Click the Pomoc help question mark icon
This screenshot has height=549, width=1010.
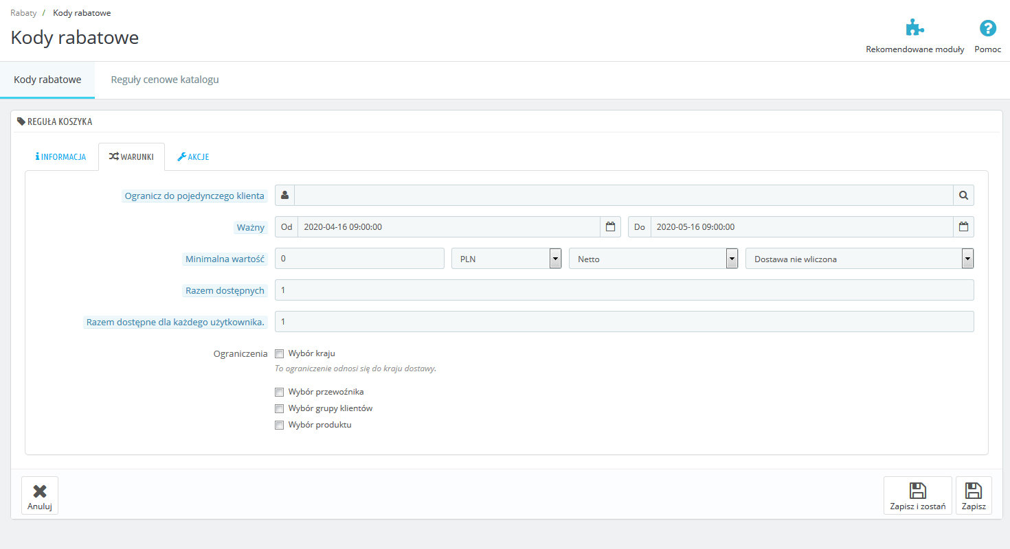pos(987,28)
